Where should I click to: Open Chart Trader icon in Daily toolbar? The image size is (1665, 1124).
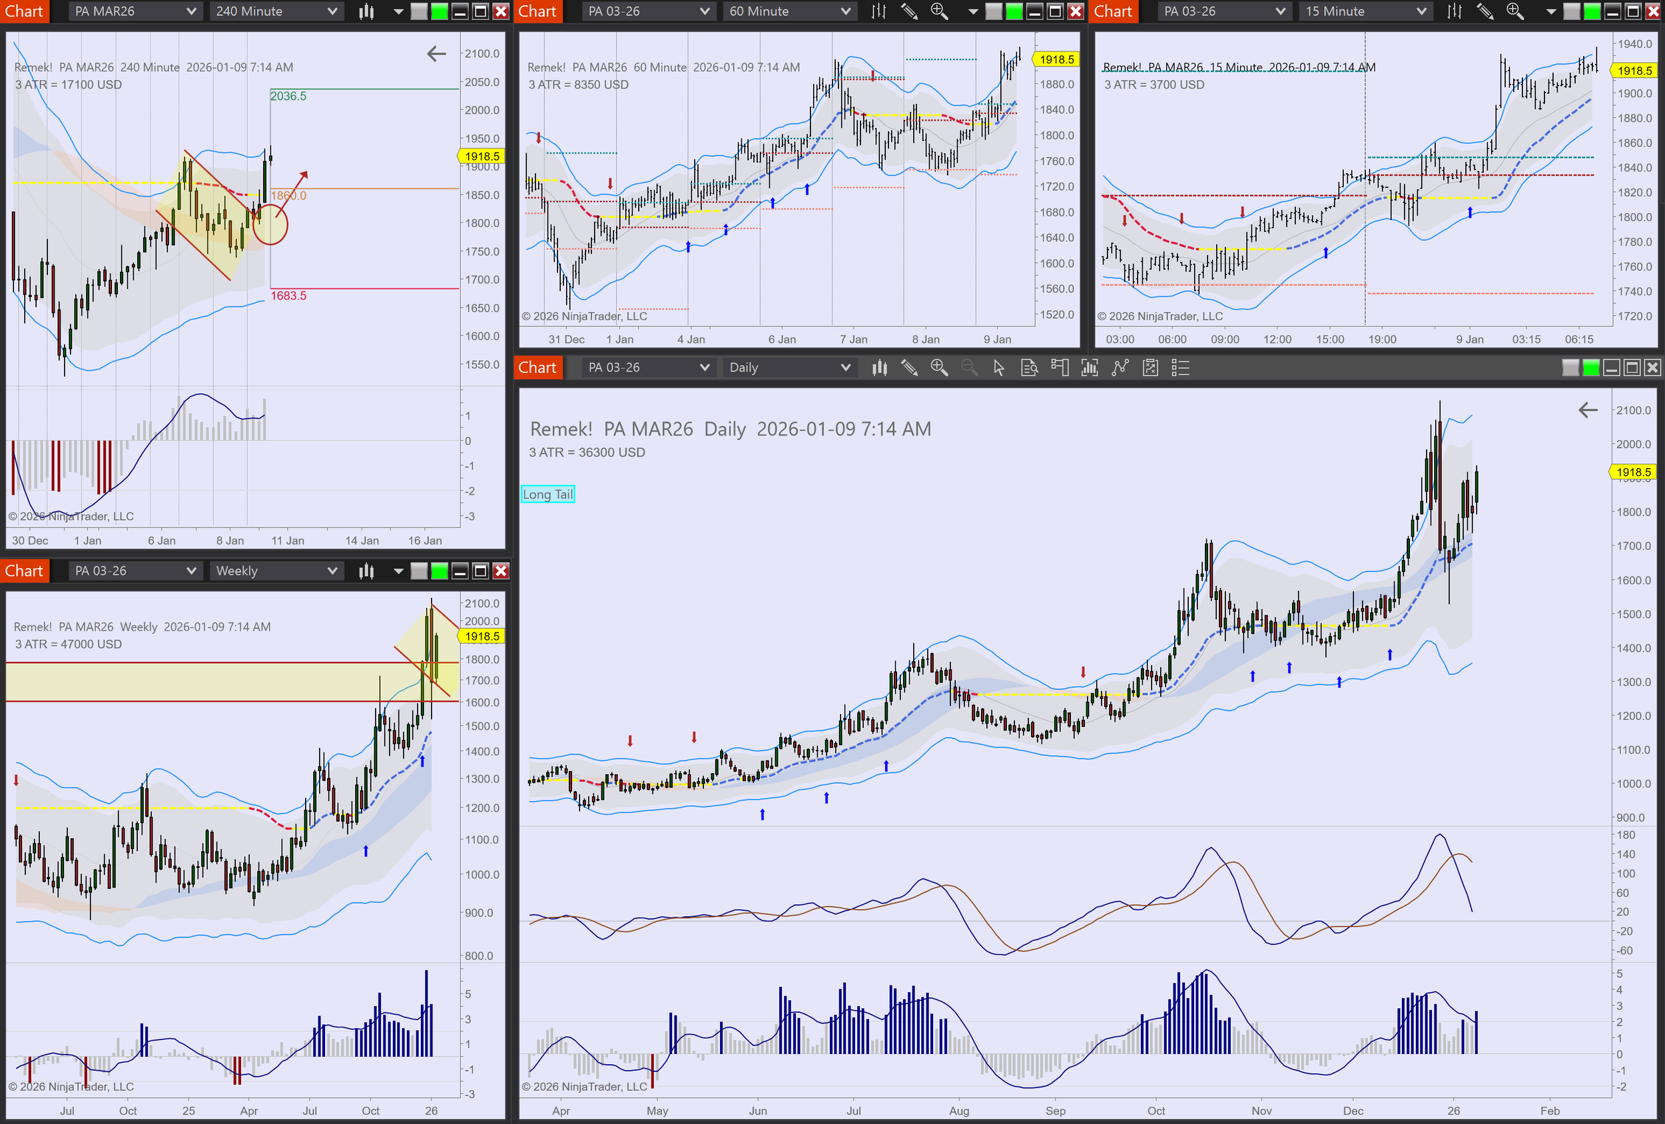(1060, 368)
